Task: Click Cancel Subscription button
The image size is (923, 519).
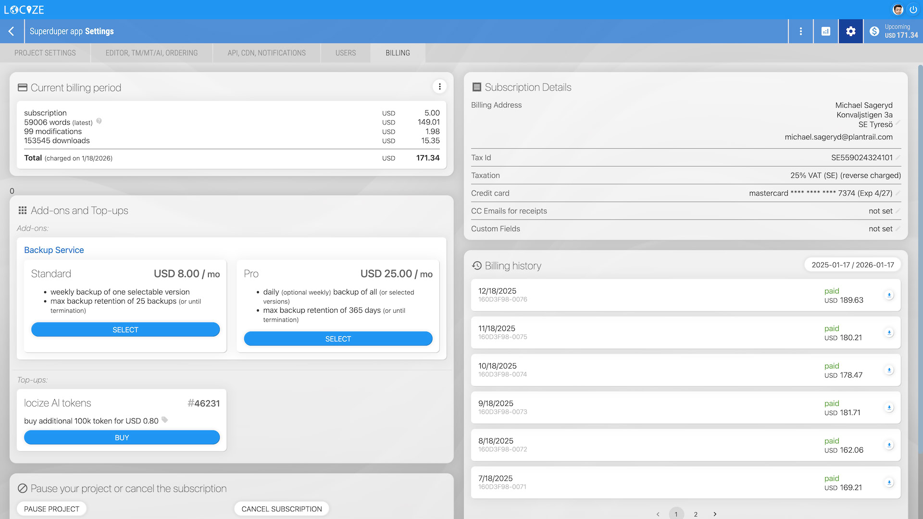Action: coord(282,509)
